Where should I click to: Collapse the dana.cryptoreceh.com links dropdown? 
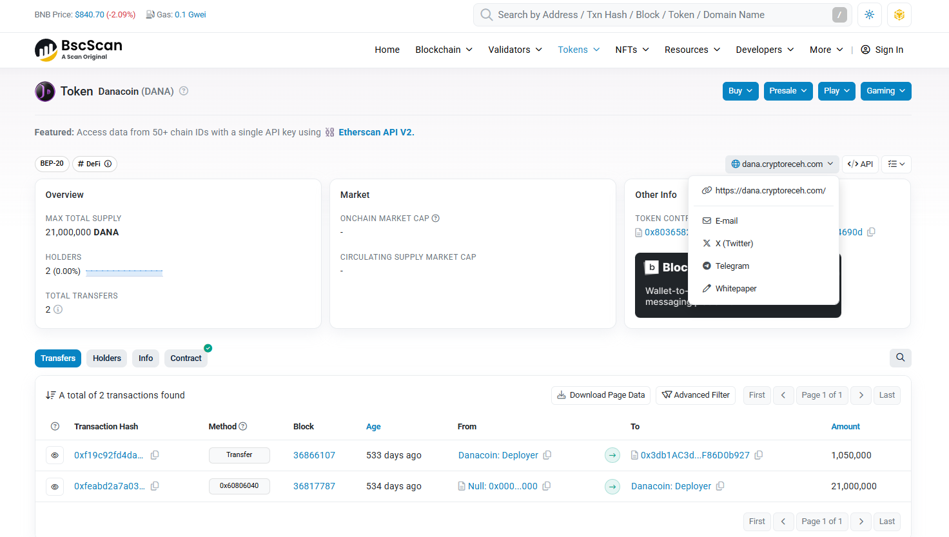781,164
